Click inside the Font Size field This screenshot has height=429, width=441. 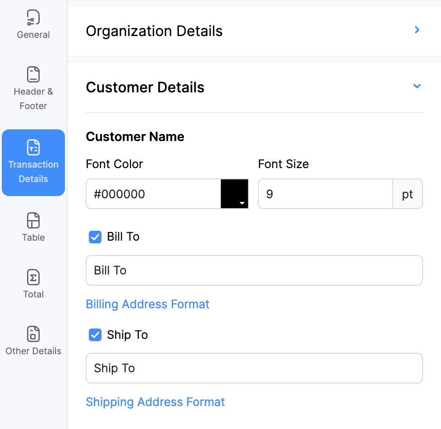325,193
